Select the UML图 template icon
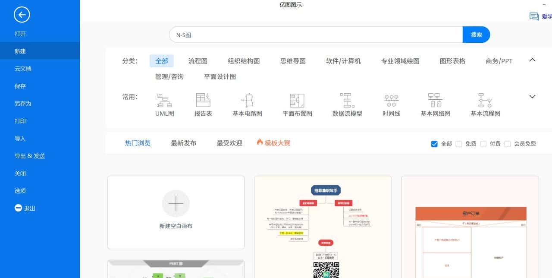552x278 pixels. tap(164, 104)
